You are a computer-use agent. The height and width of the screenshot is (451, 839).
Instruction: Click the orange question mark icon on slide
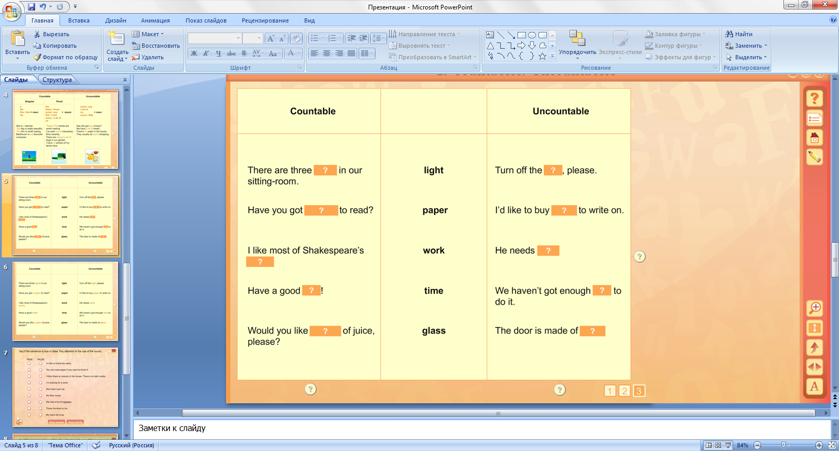pos(814,98)
